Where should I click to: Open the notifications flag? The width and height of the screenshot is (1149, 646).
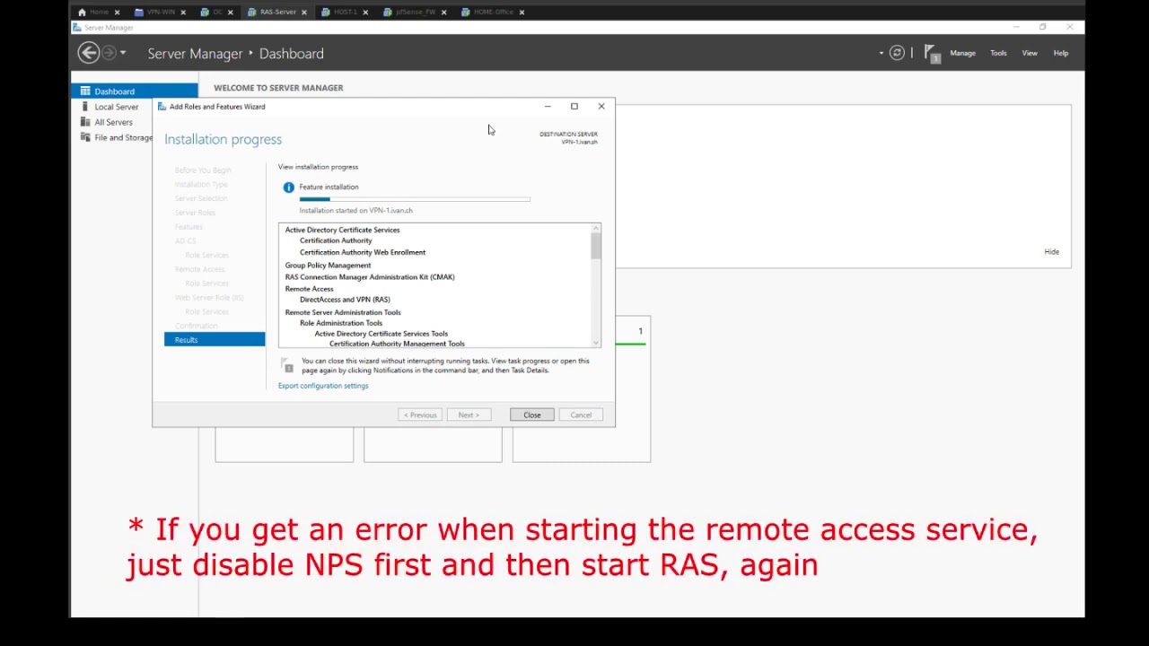[x=931, y=54]
